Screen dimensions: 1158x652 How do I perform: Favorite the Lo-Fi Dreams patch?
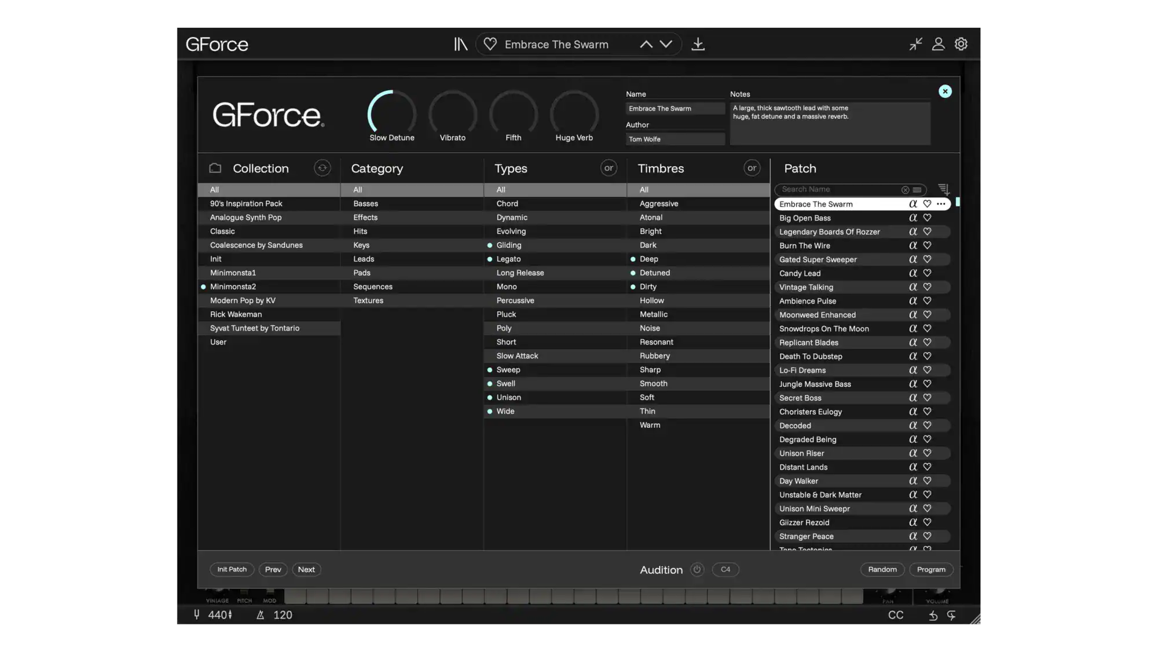[927, 370]
